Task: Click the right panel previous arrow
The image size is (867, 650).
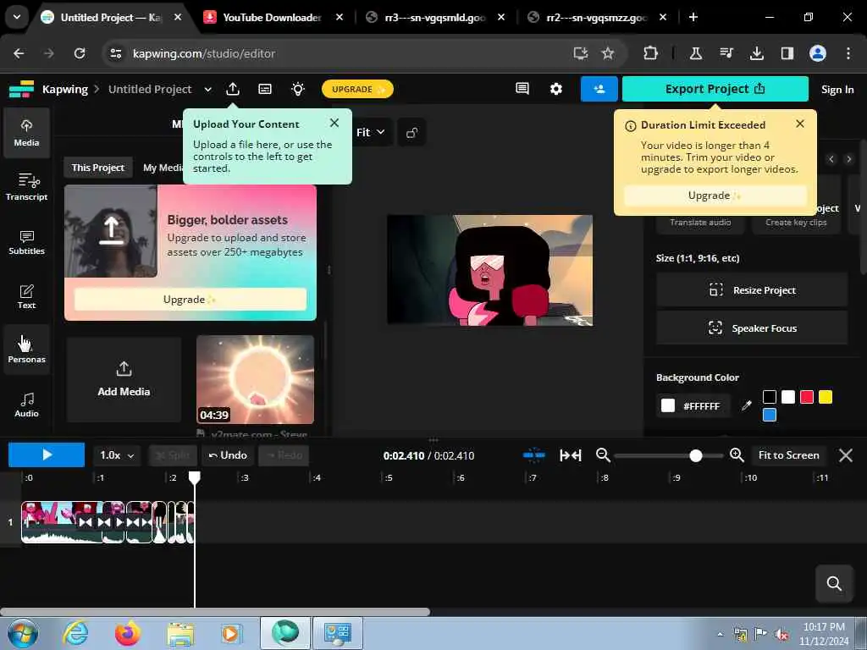Action: 831,159
